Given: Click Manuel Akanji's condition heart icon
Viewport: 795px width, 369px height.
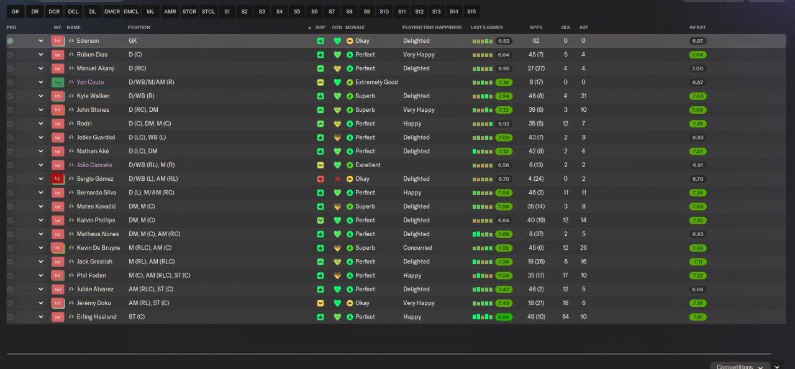Looking at the screenshot, I should 337,68.
